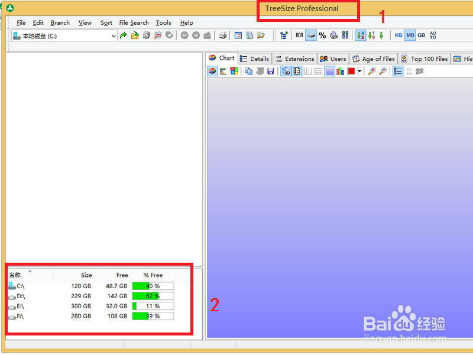Click the open folder scan icon
The image size is (473, 355).
click(135, 35)
